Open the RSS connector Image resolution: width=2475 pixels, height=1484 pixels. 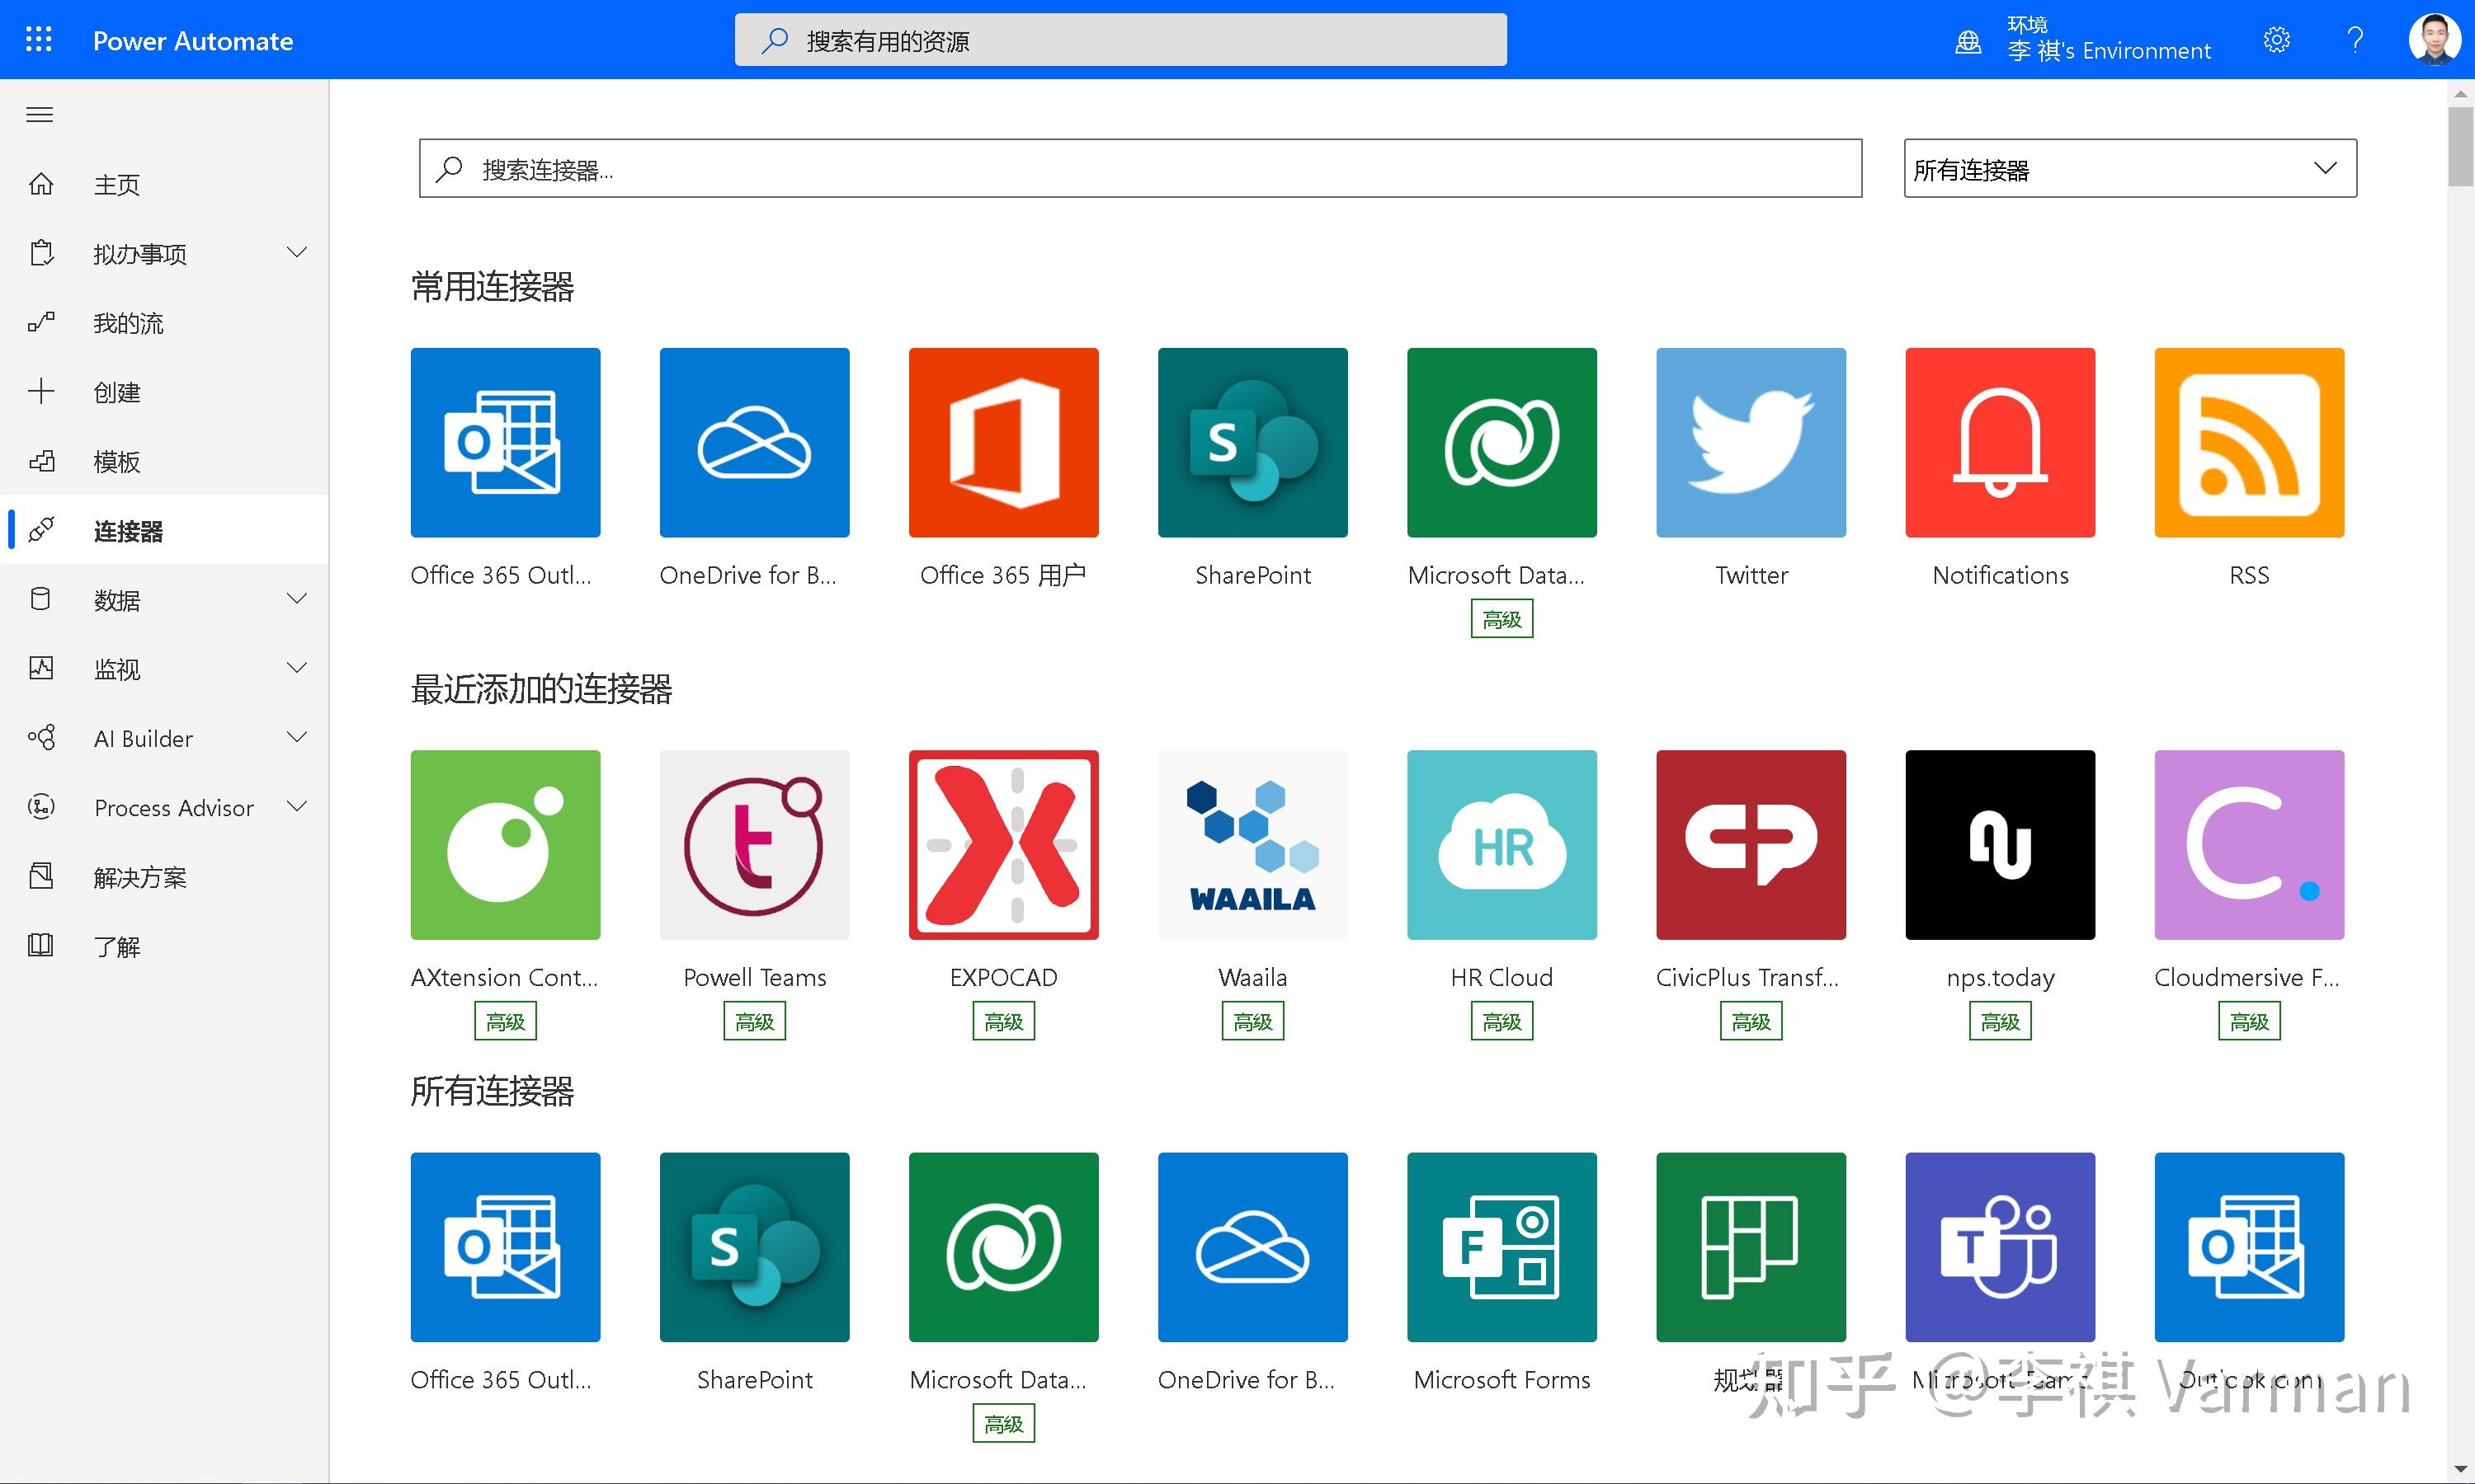tap(2248, 441)
